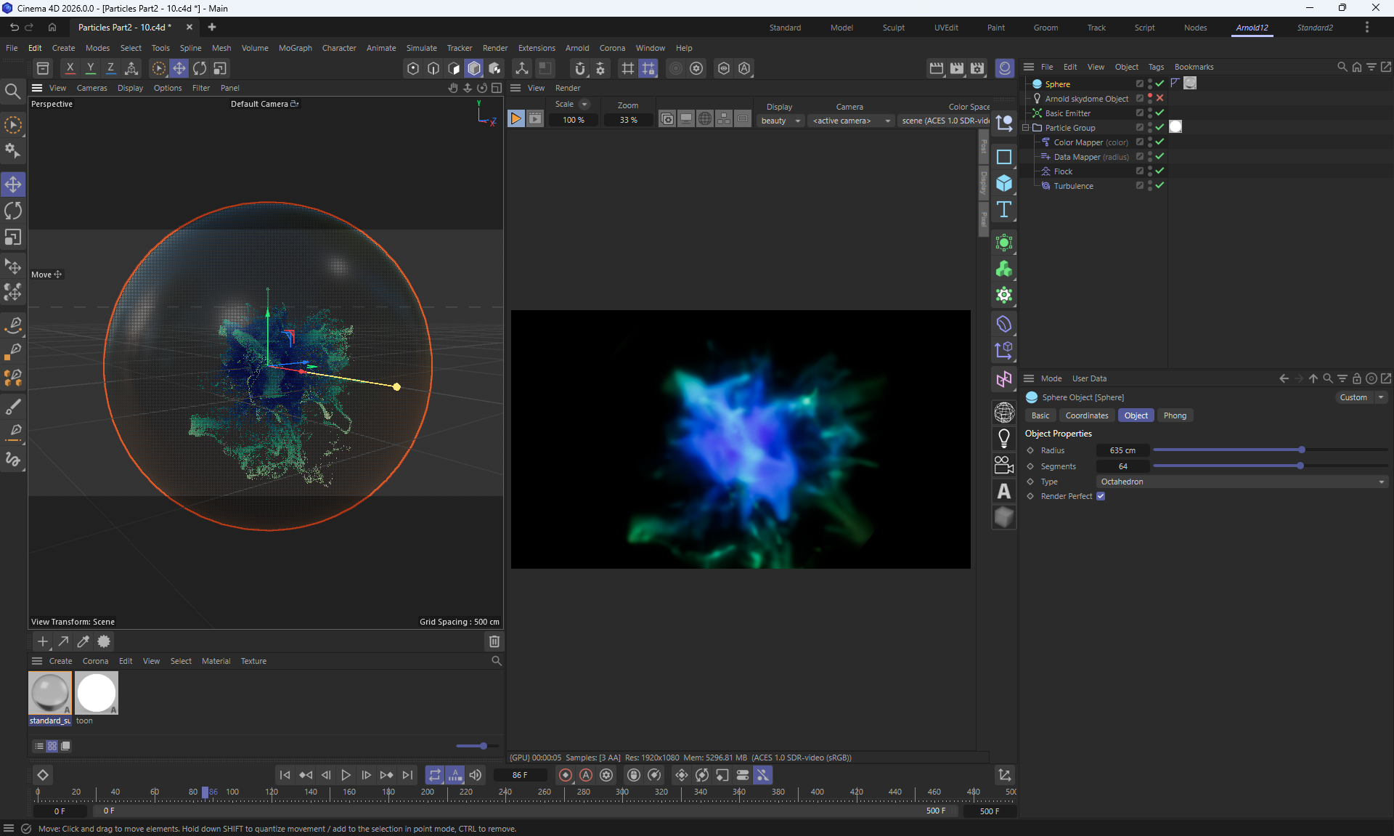The height and width of the screenshot is (836, 1394).
Task: Click the Text spline tool icon
Action: pyautogui.click(x=1004, y=210)
